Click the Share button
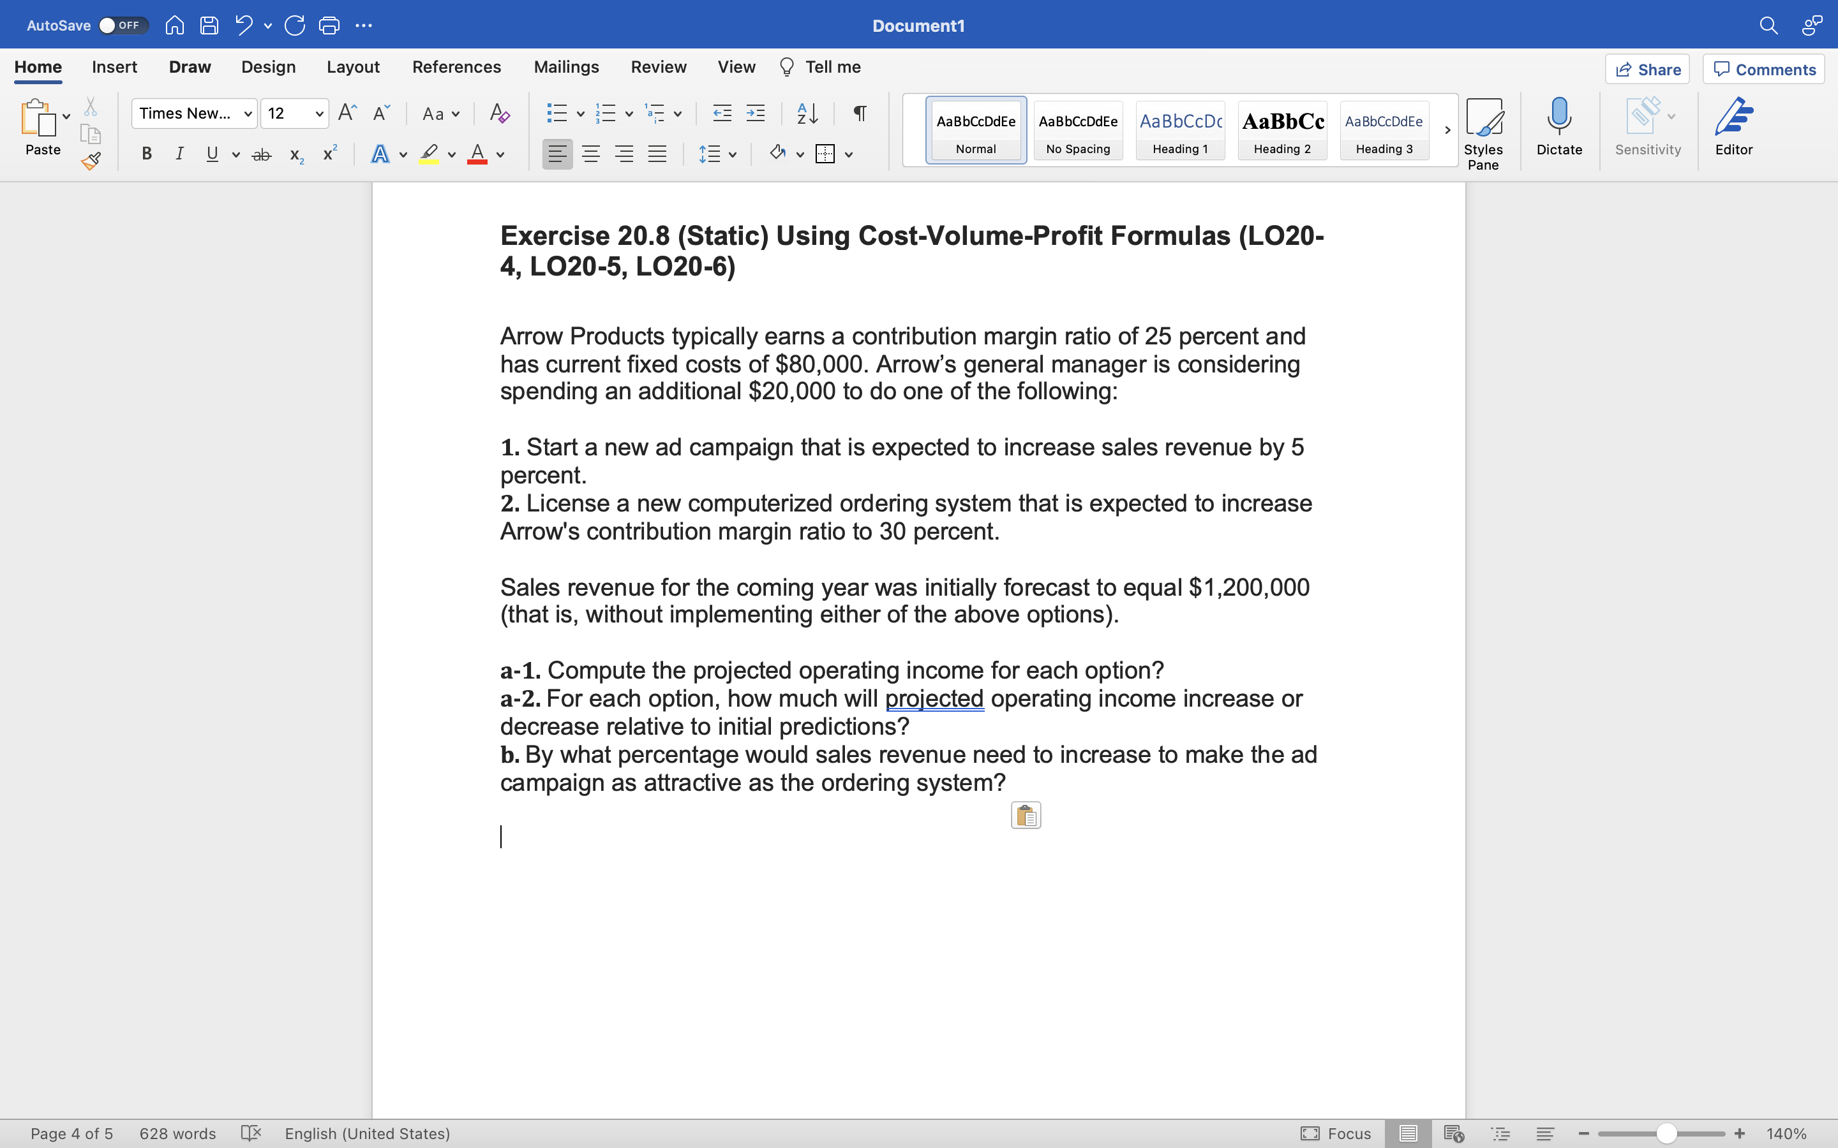 (1648, 69)
